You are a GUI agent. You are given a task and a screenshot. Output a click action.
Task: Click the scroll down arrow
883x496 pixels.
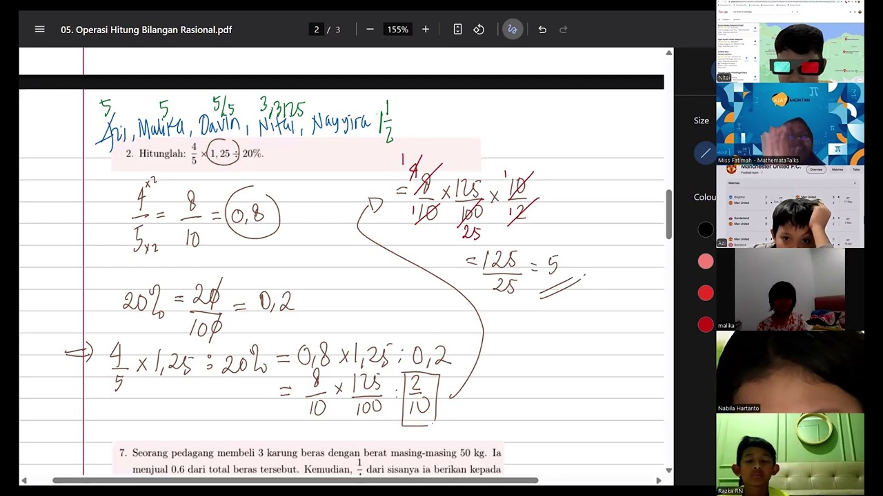point(668,471)
